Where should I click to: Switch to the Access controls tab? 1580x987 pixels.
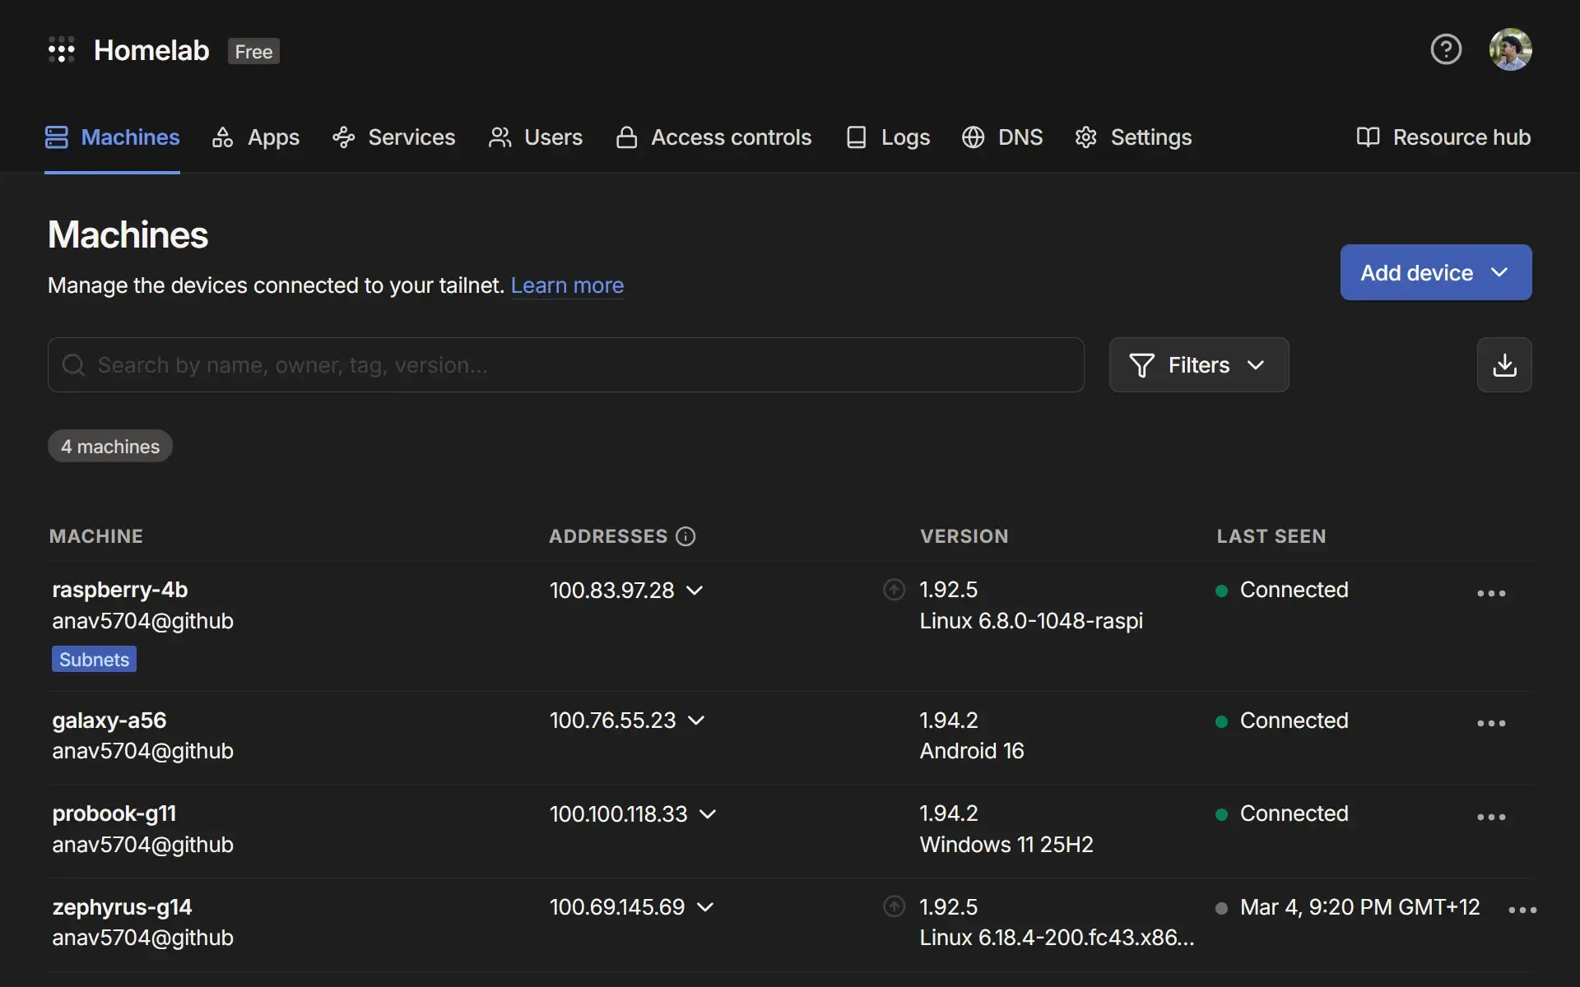tap(713, 137)
